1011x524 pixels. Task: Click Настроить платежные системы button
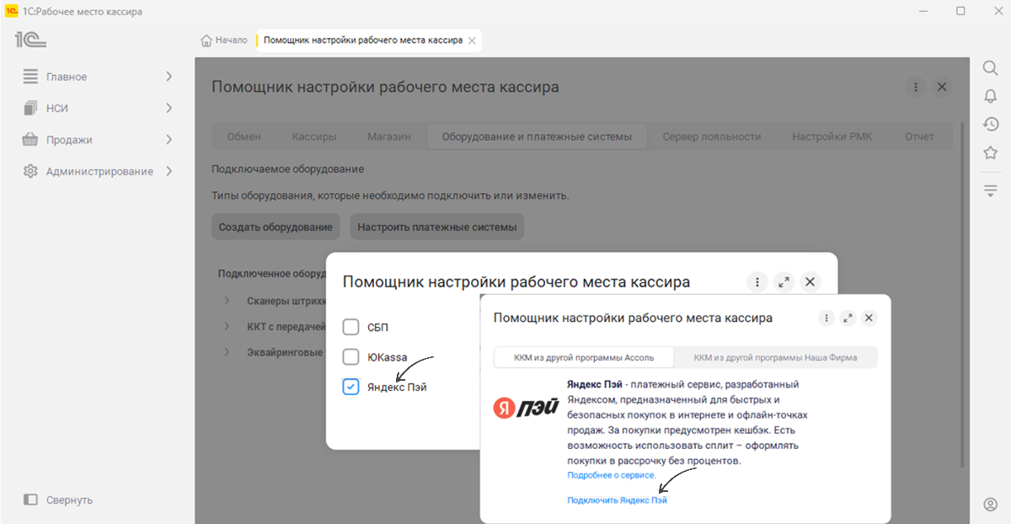tap(436, 227)
